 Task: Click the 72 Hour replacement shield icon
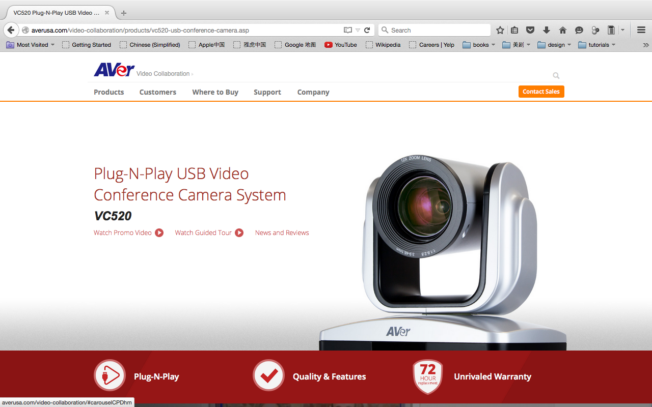coord(428,376)
